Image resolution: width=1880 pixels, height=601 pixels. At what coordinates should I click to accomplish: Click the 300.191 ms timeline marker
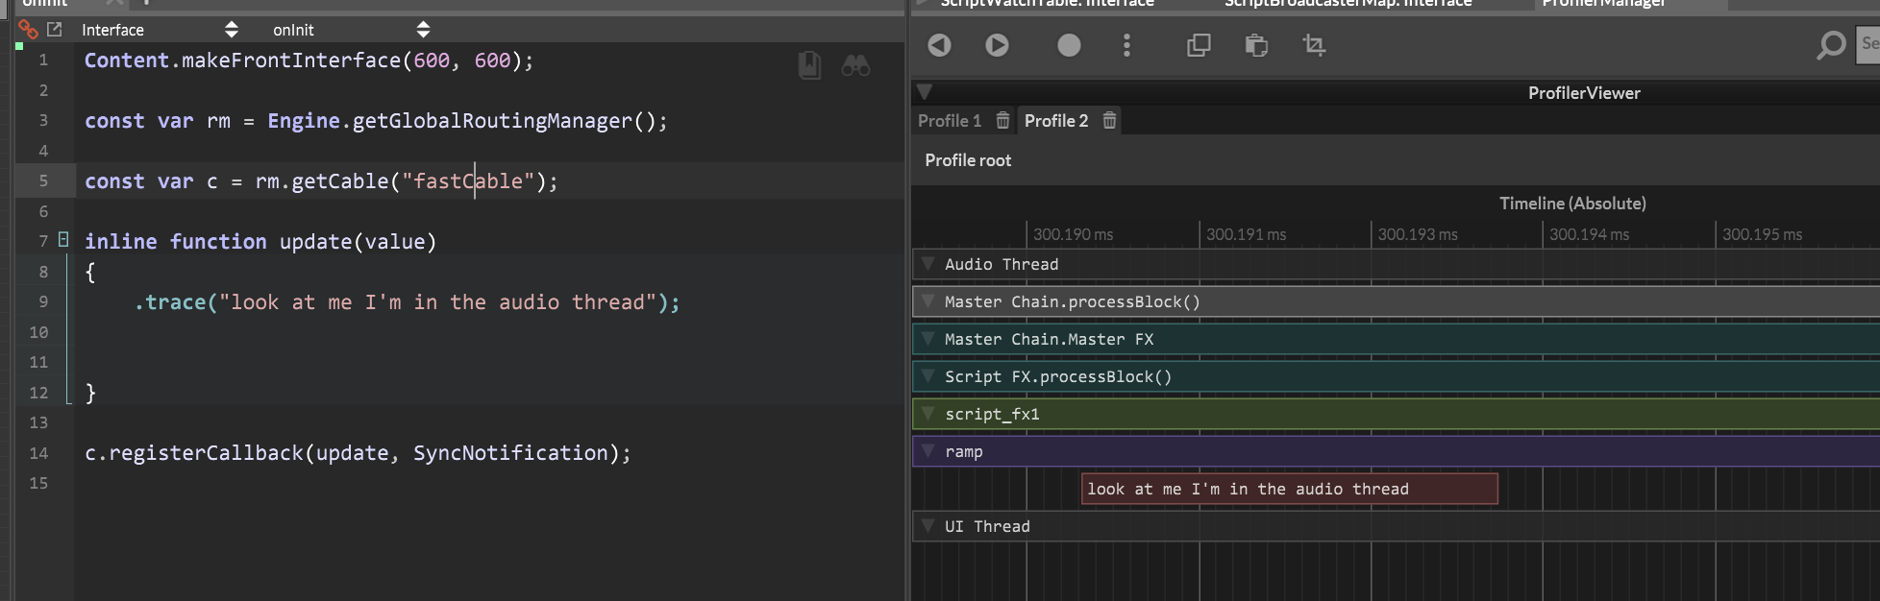(x=1246, y=234)
